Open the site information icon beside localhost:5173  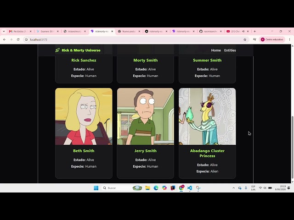coord(27,39)
